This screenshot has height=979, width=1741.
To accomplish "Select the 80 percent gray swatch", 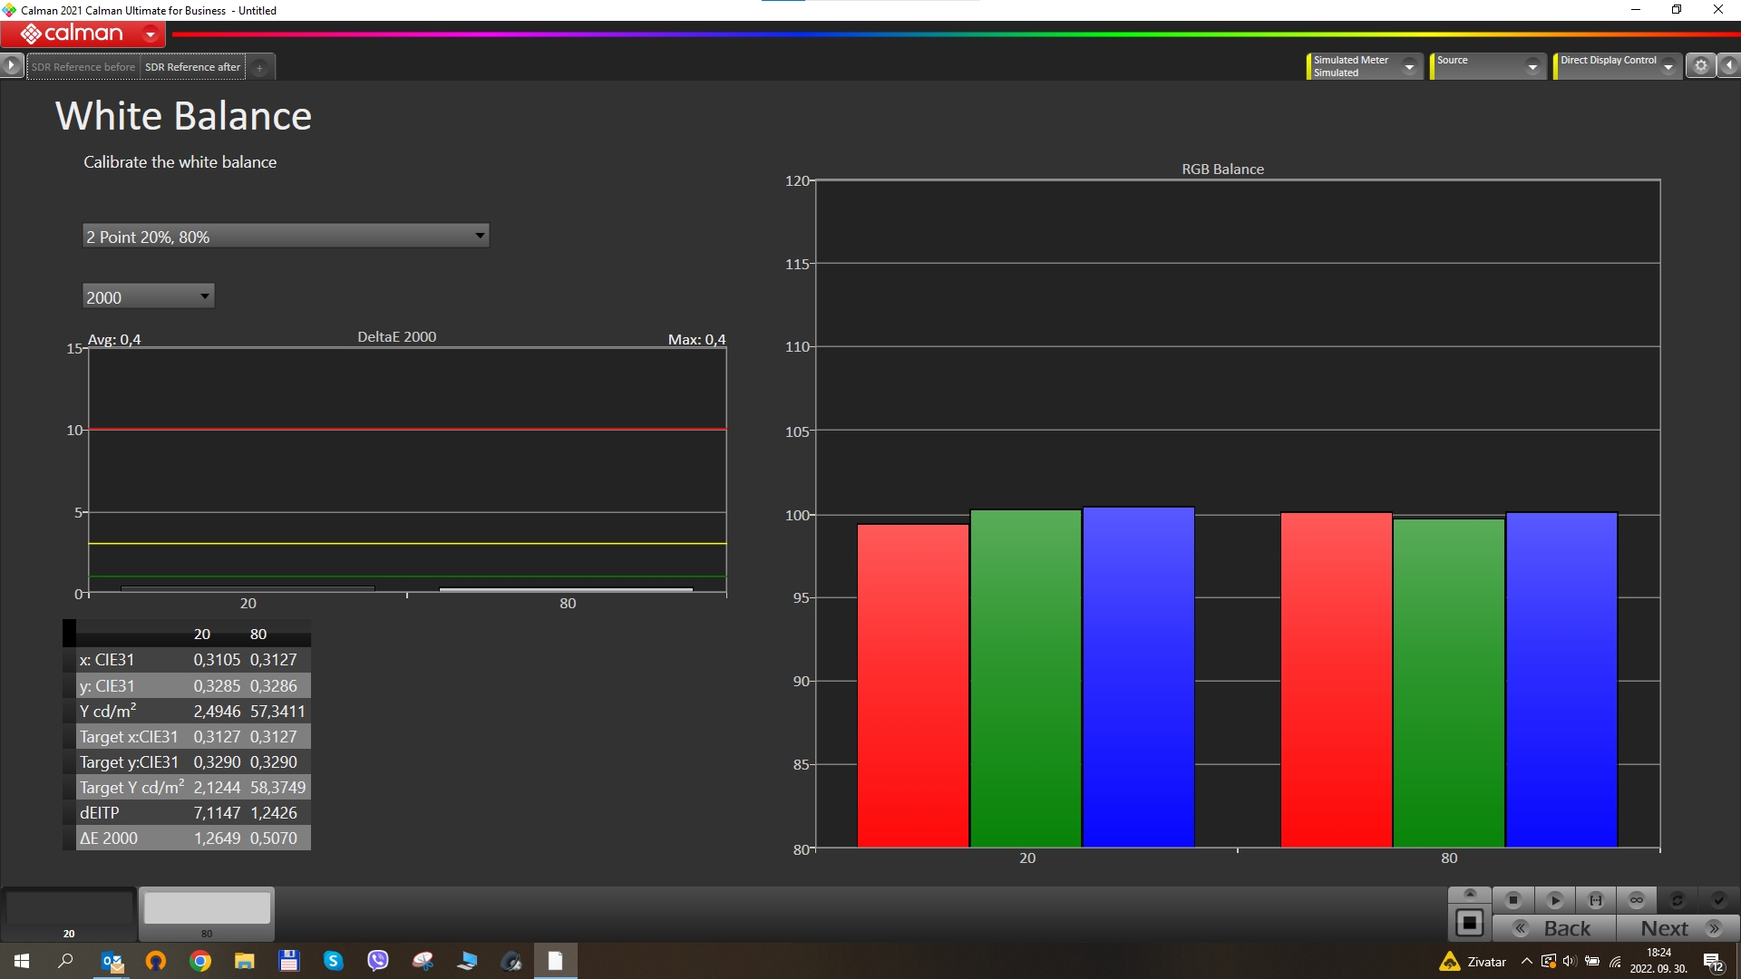I will [x=207, y=909].
